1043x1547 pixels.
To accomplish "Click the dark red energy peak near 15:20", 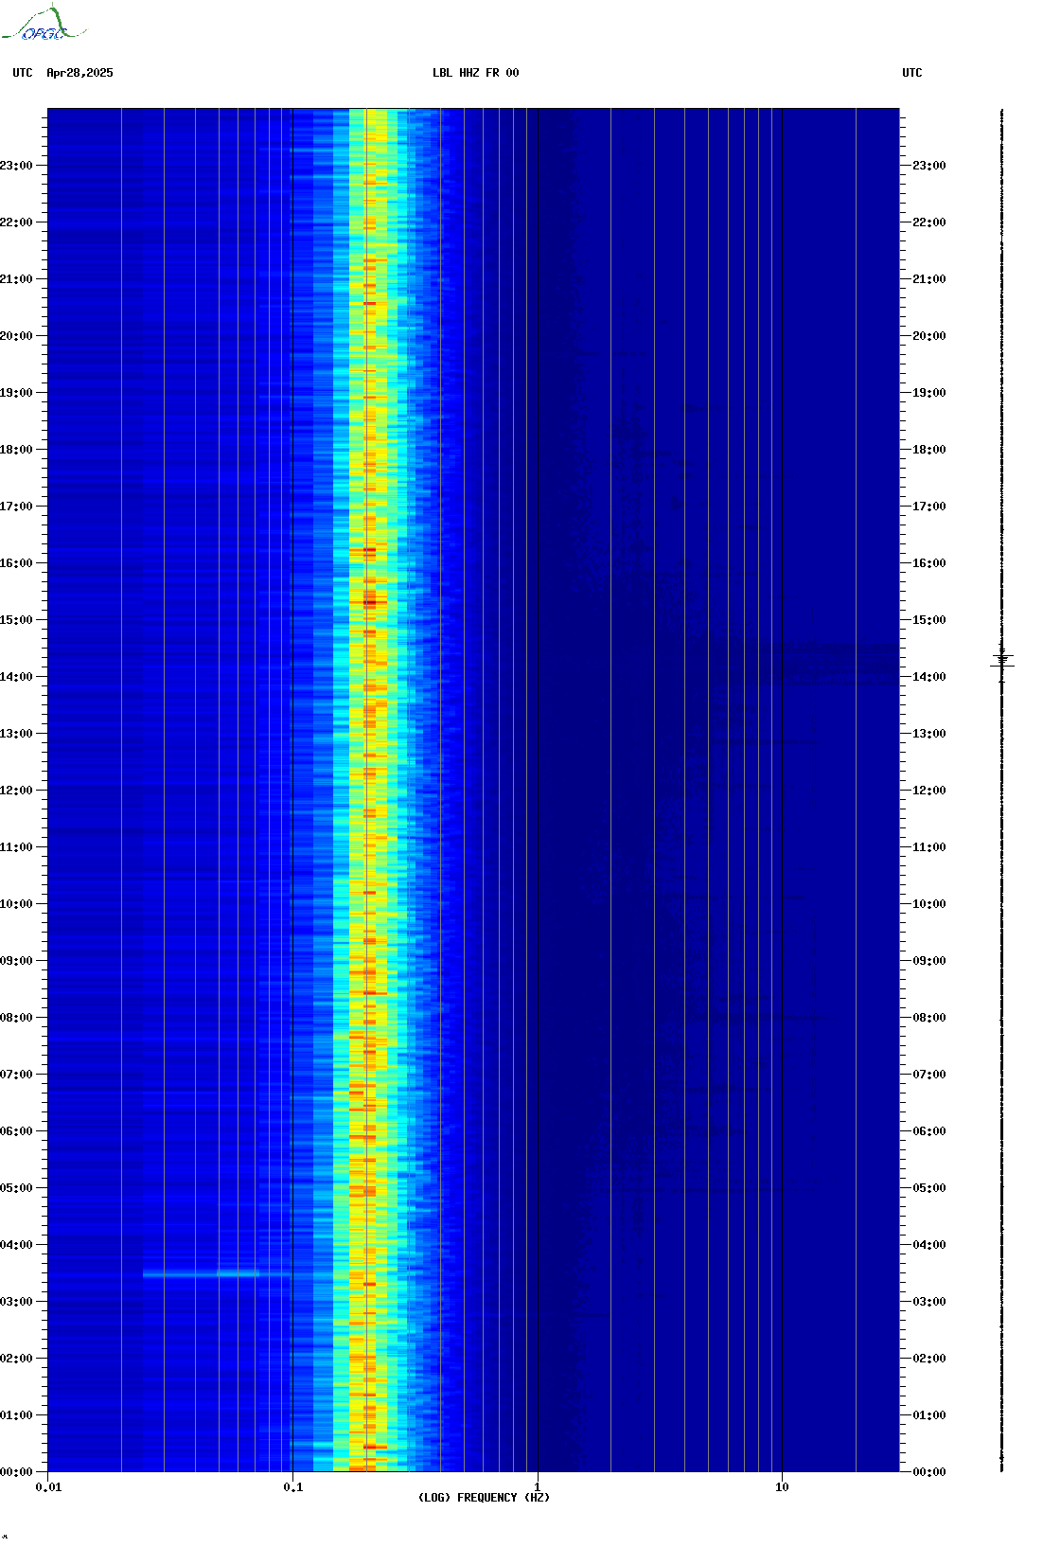I will pos(369,602).
